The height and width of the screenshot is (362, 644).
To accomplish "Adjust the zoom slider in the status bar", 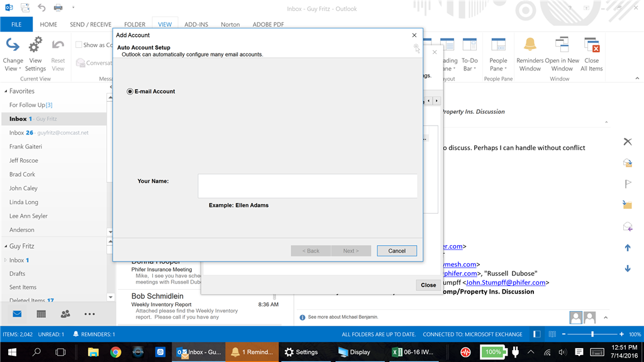I will pyautogui.click(x=594, y=334).
